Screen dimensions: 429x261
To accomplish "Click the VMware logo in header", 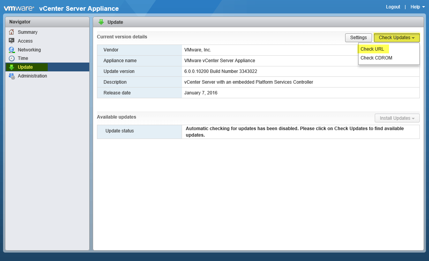I will [x=19, y=8].
